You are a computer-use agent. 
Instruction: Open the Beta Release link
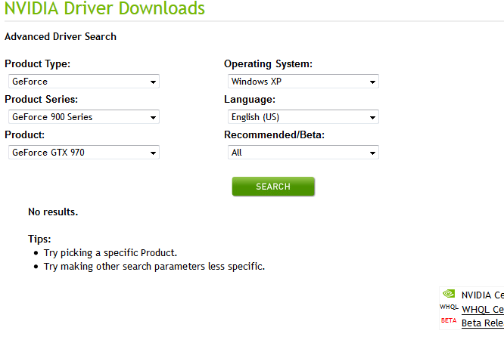pyautogui.click(x=483, y=323)
